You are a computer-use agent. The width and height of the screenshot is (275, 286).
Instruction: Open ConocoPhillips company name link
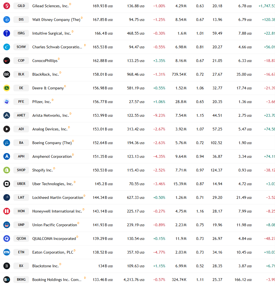(45, 61)
